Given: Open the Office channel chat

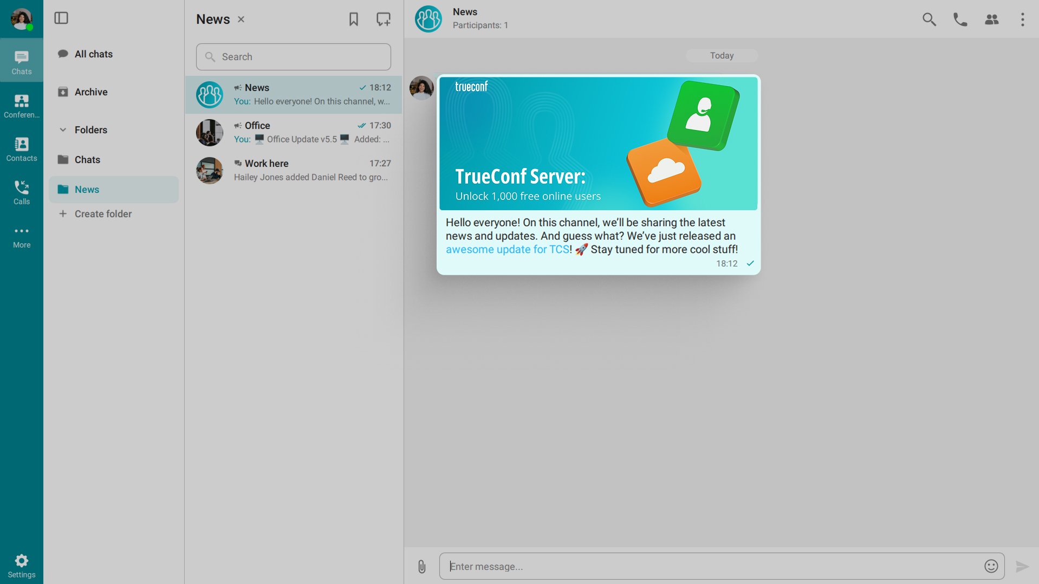Looking at the screenshot, I should point(294,133).
